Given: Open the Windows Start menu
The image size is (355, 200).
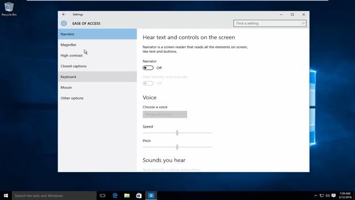Looking at the screenshot, I should [6, 196].
